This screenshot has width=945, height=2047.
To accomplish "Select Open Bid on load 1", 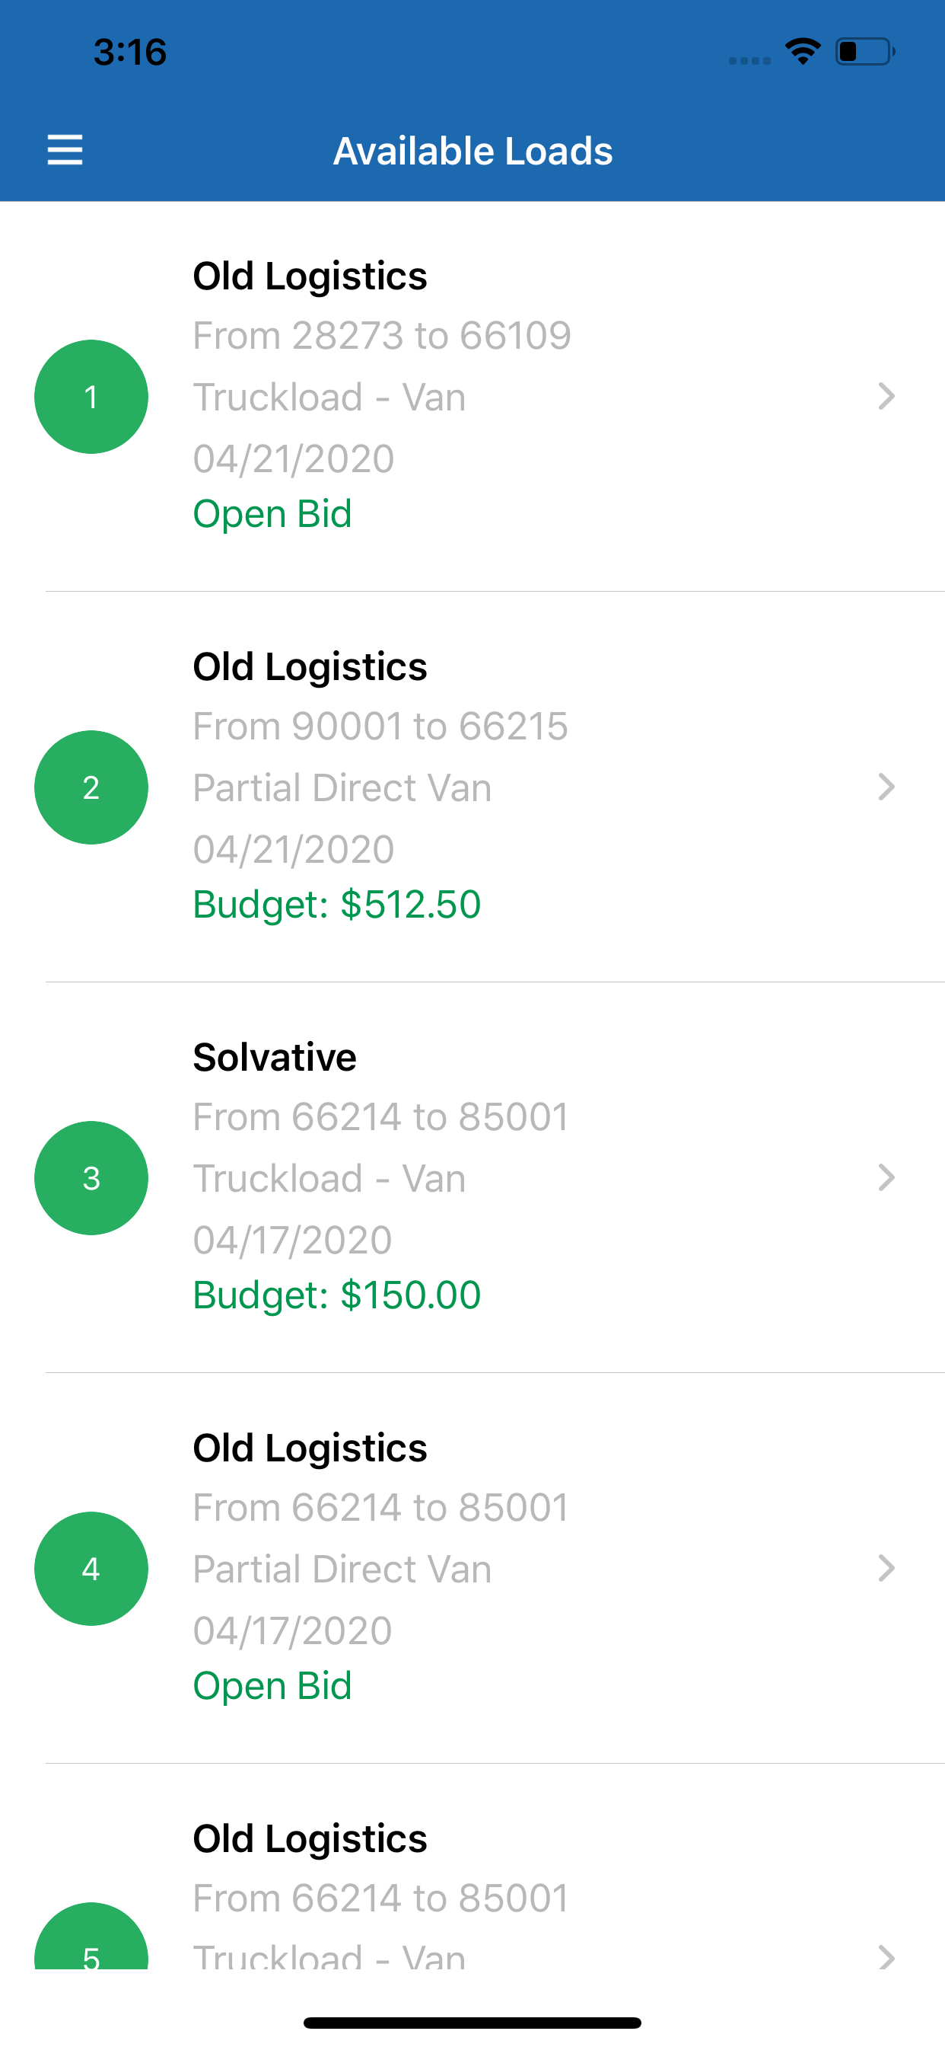I will 272,514.
